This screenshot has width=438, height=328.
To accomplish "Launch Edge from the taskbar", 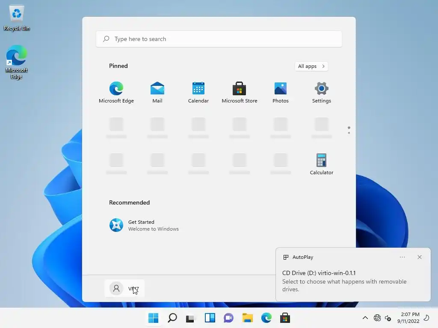I will pyautogui.click(x=266, y=318).
